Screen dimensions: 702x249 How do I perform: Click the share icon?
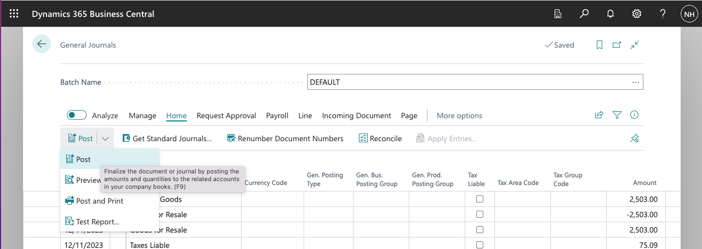click(599, 115)
